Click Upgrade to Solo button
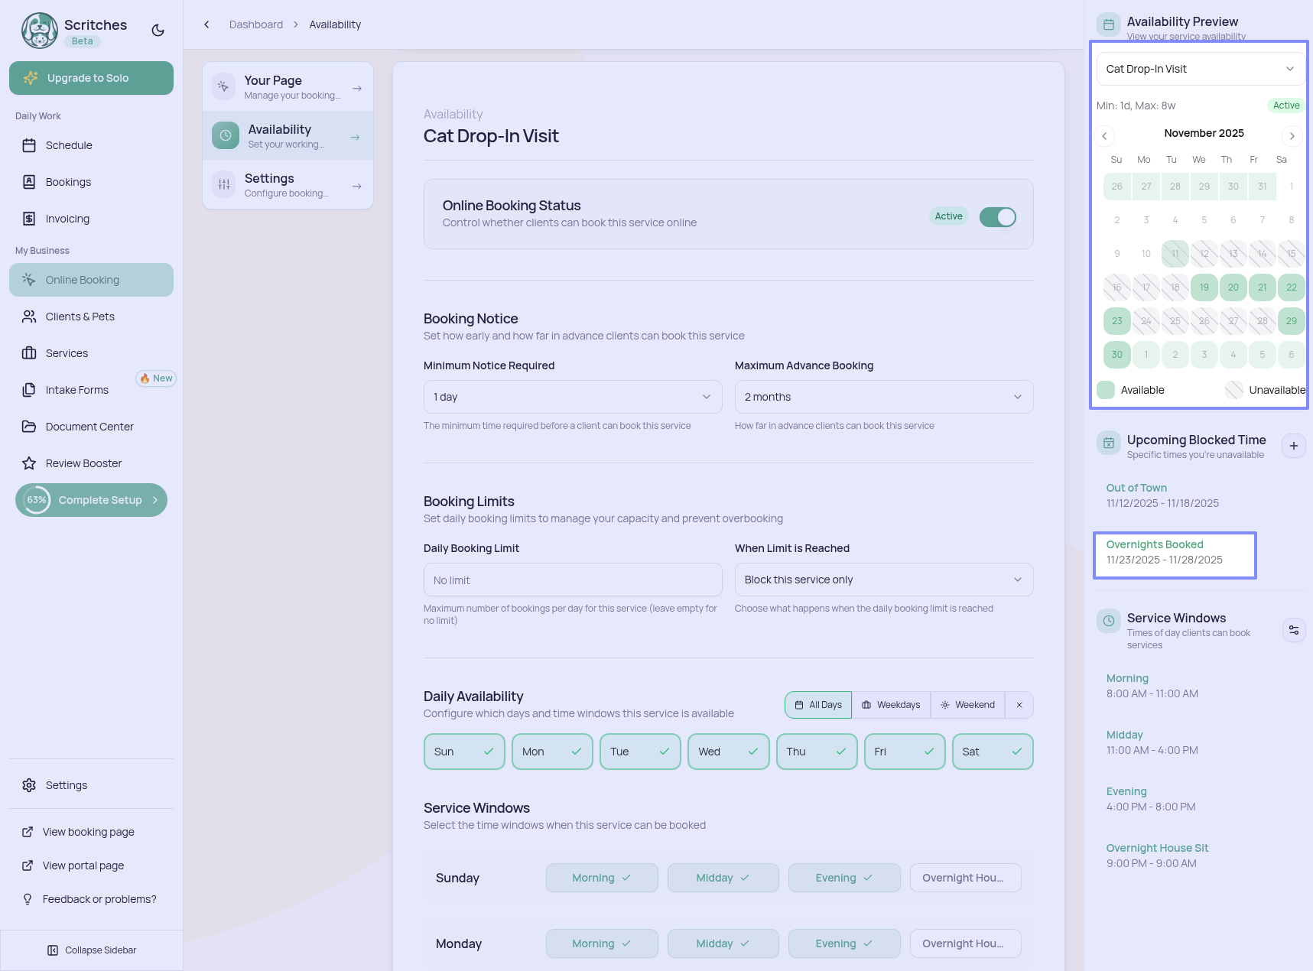The image size is (1313, 971). pyautogui.click(x=91, y=78)
